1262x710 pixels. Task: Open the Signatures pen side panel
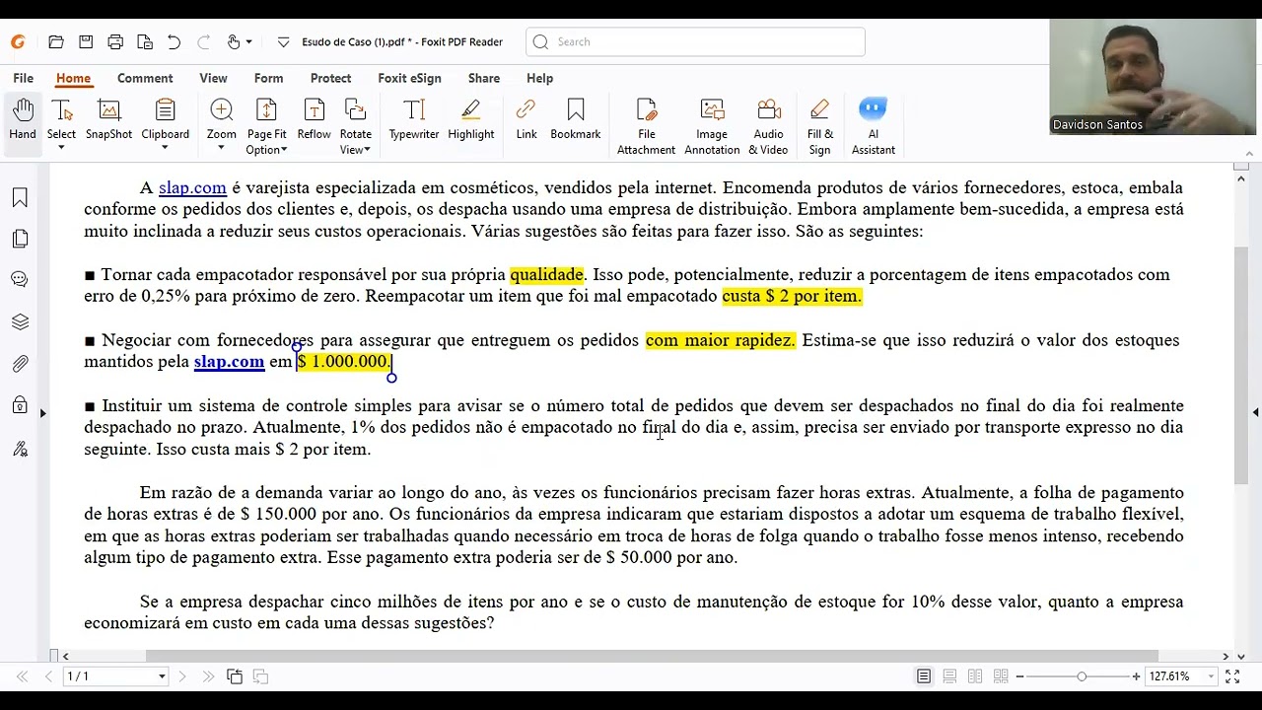[20, 449]
